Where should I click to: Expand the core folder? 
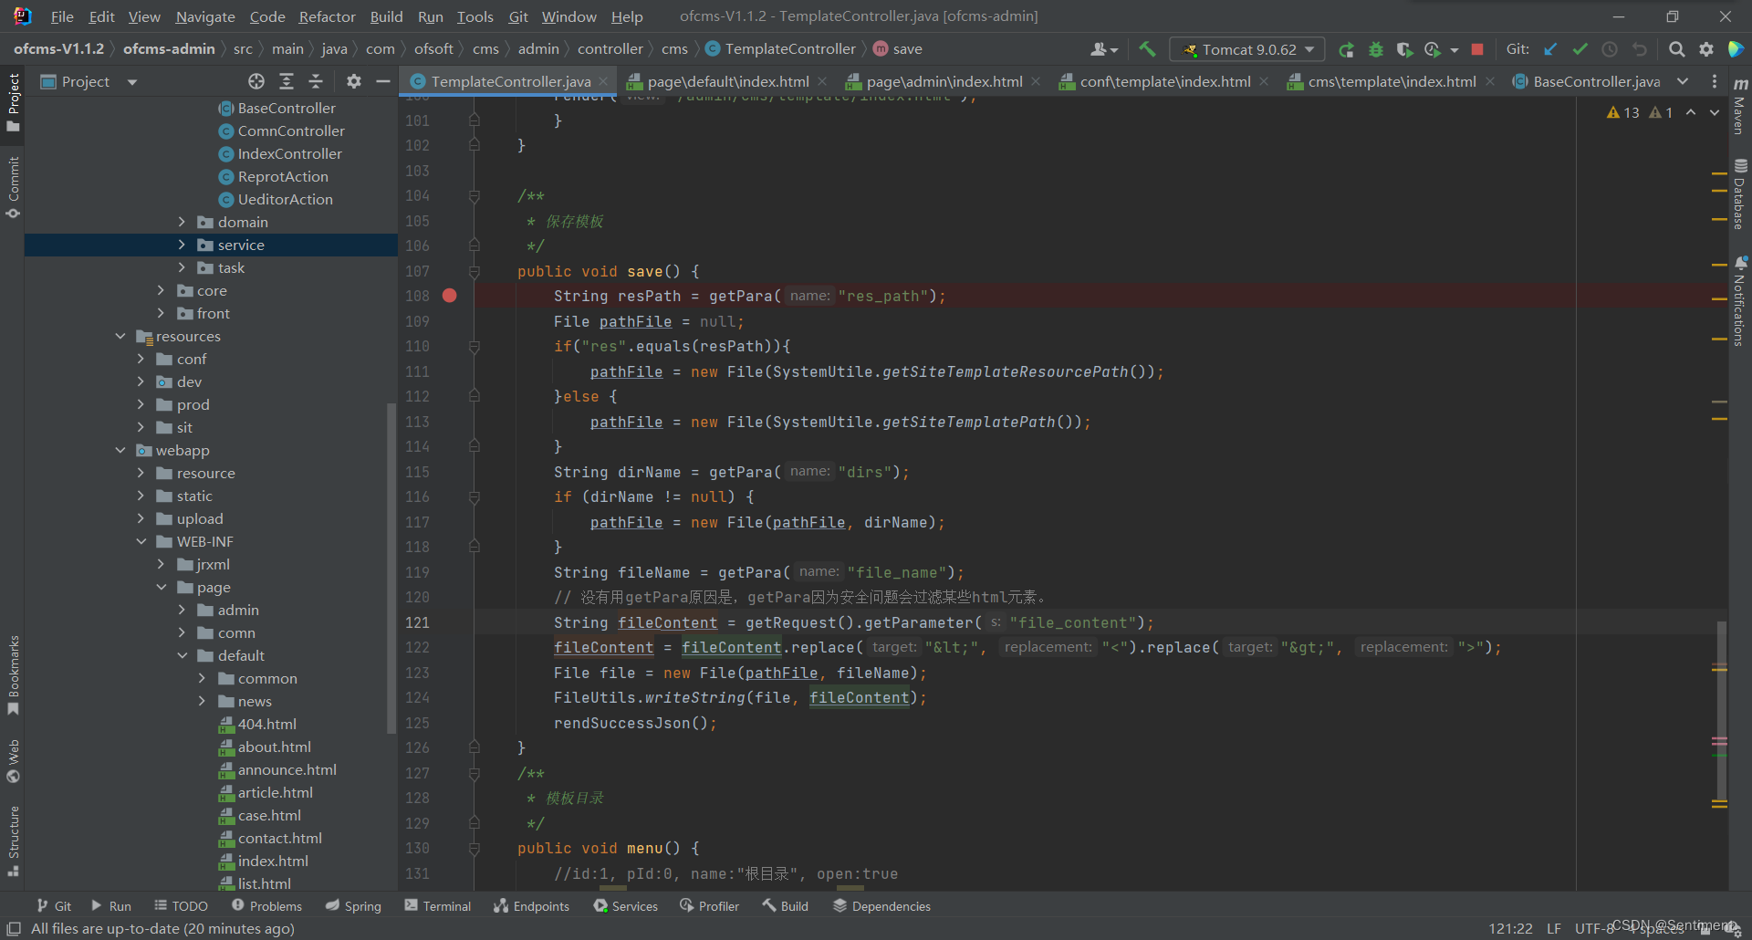161,290
